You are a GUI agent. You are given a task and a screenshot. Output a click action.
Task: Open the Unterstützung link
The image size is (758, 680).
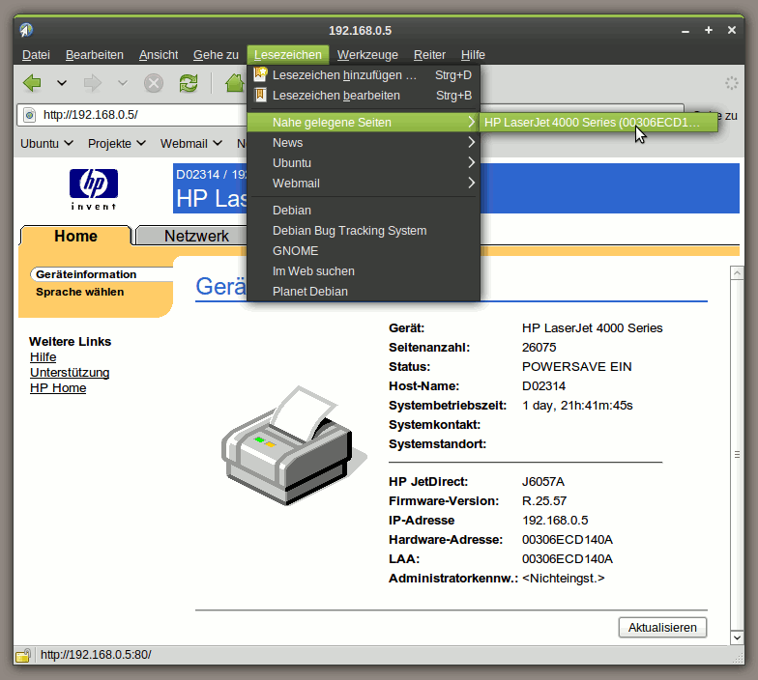tap(70, 373)
